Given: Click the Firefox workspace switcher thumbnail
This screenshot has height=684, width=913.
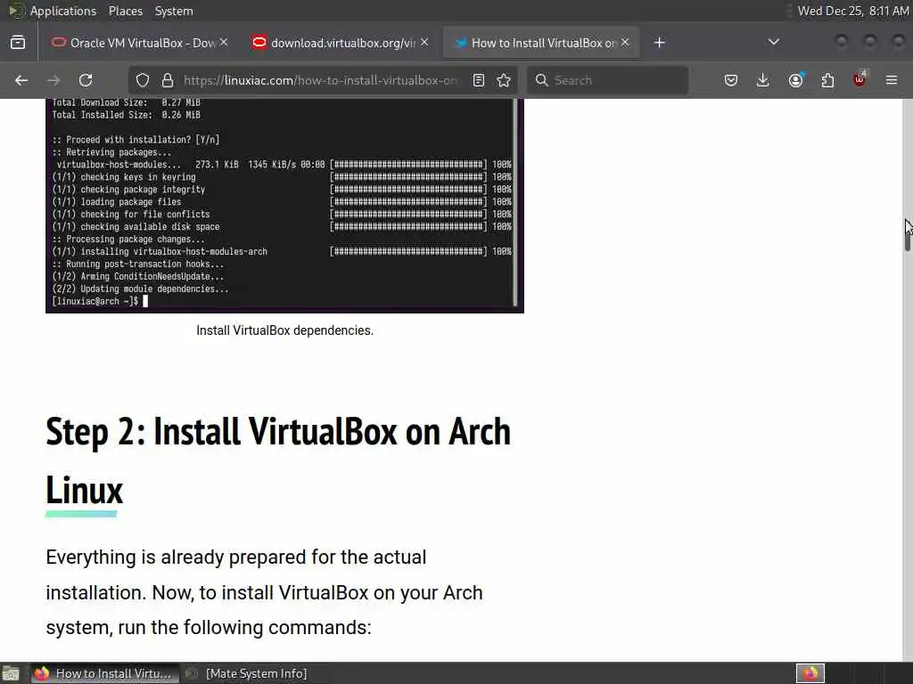Looking at the screenshot, I should (x=810, y=673).
